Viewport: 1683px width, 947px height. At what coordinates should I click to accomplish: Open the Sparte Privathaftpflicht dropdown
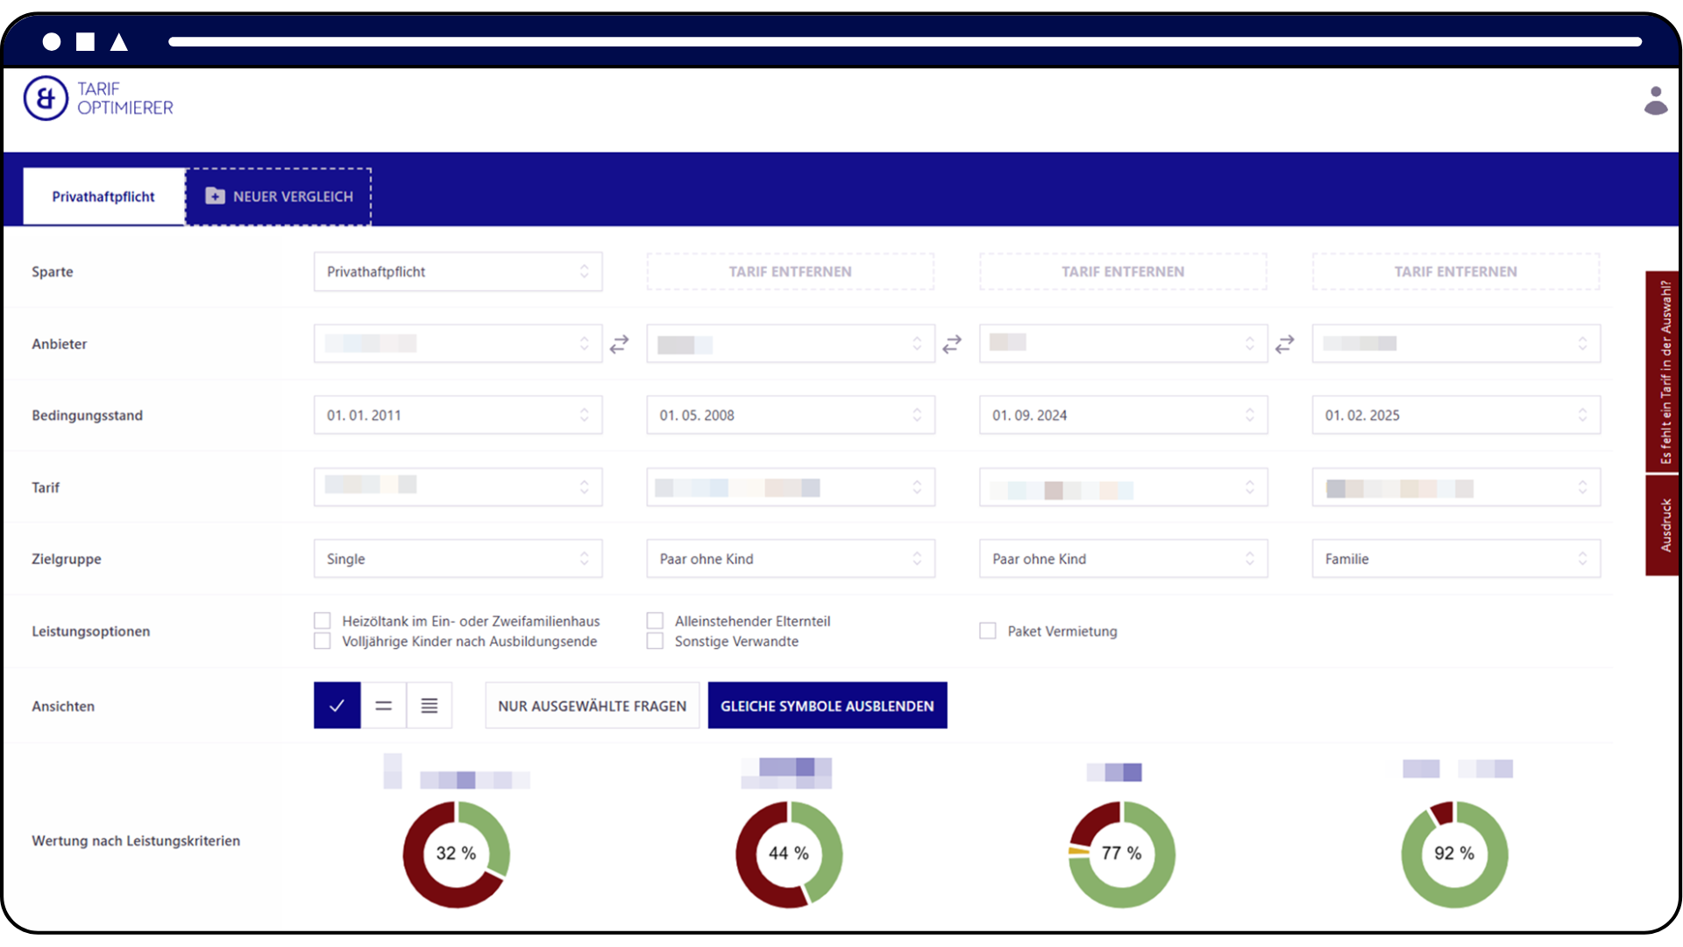(x=458, y=272)
